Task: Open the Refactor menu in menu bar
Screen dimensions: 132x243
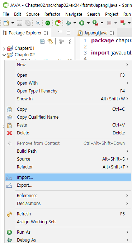Action: click(x=52, y=14)
